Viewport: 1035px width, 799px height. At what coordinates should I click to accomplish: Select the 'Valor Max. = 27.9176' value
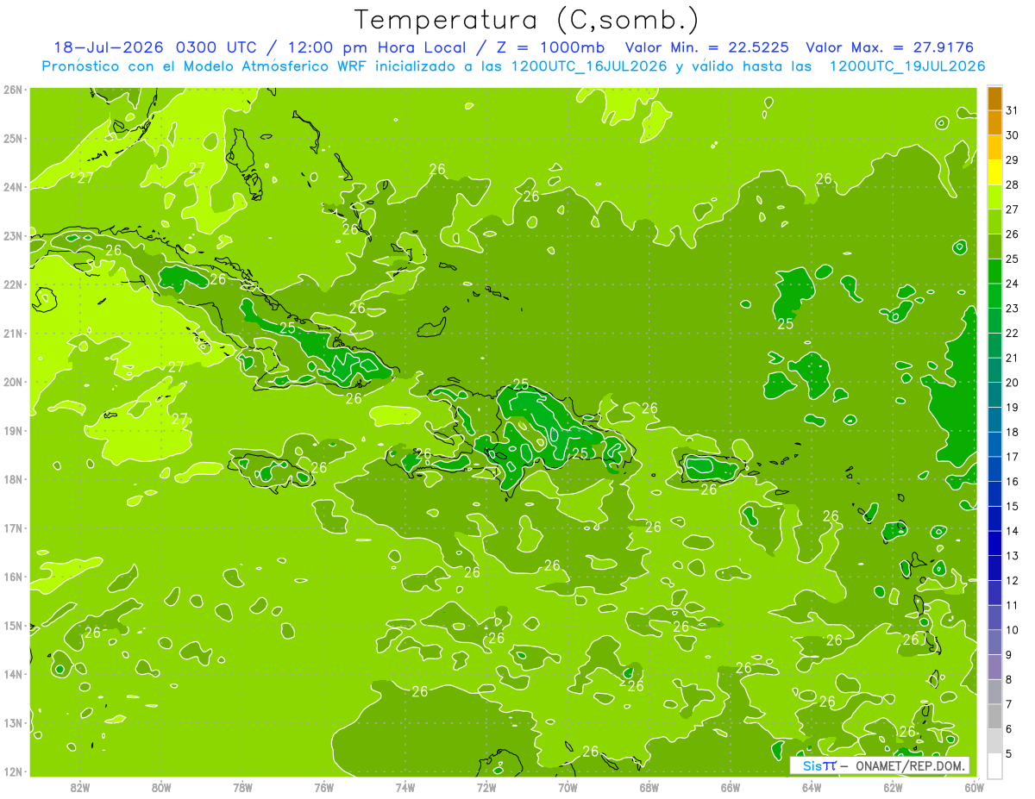point(889,47)
